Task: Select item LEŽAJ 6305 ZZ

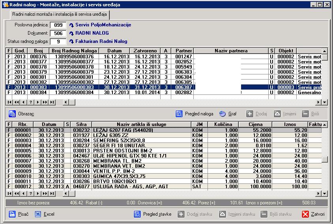Action: pyautogui.click(x=164, y=135)
